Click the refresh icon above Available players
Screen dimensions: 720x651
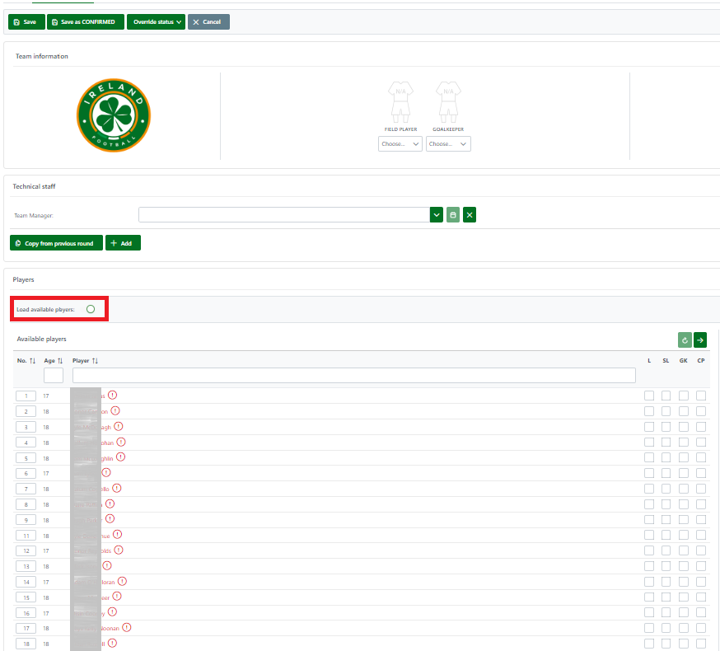tap(685, 340)
